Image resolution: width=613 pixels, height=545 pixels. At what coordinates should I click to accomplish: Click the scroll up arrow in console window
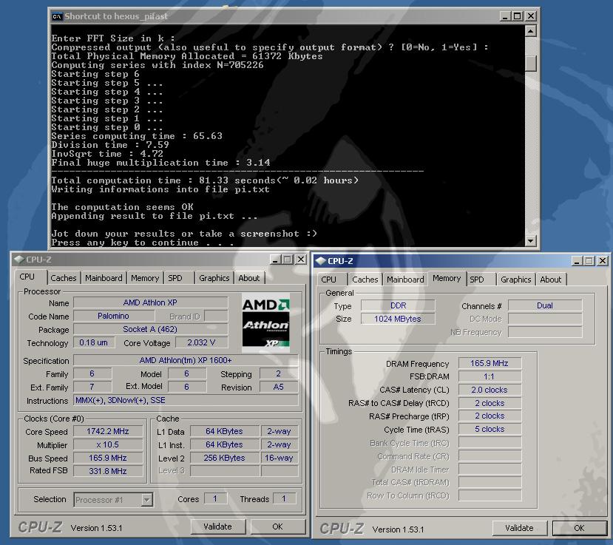point(530,31)
